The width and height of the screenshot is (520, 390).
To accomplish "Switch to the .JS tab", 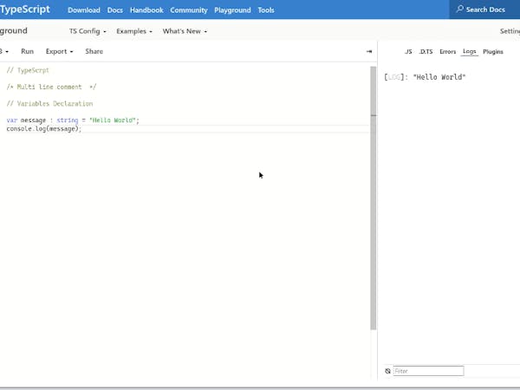I will [408, 52].
